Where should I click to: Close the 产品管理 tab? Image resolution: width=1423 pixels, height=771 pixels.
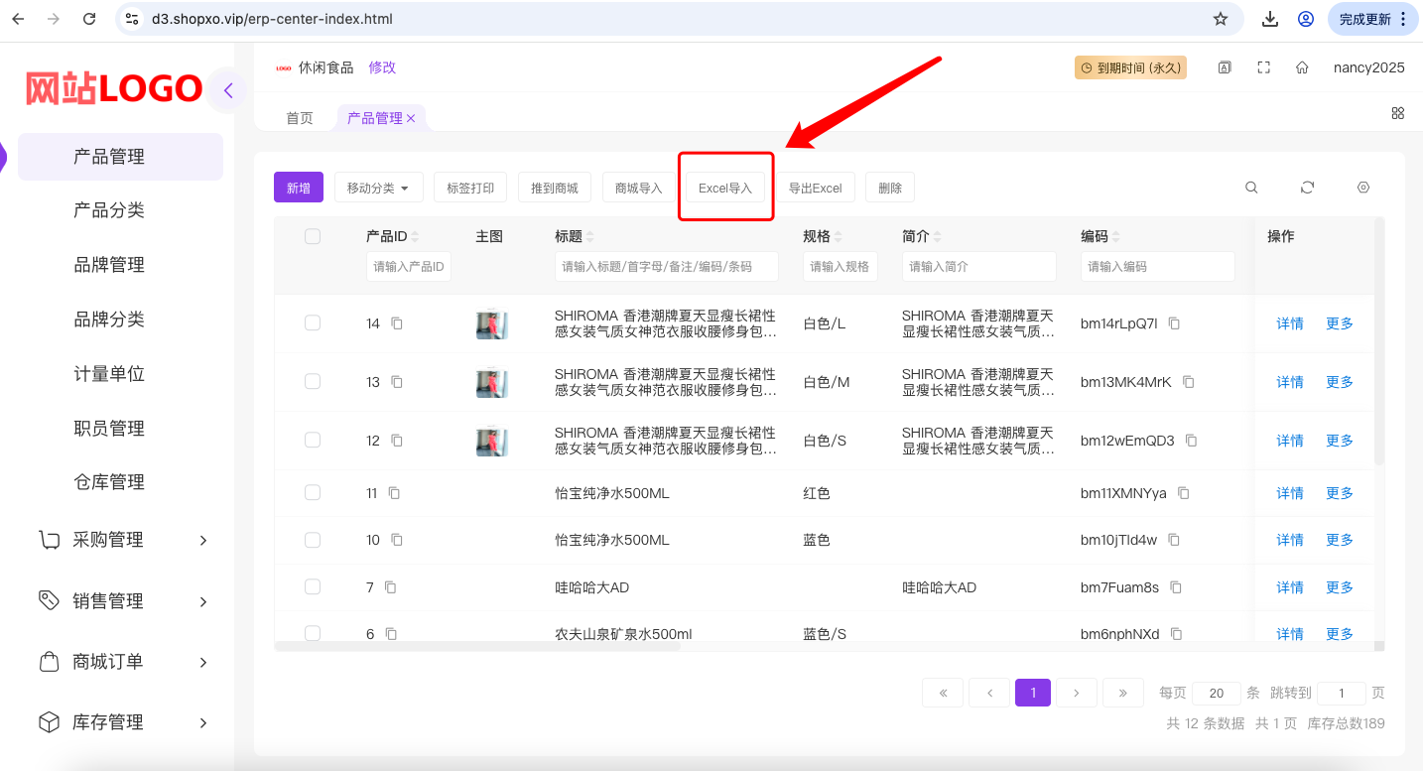[x=411, y=118]
